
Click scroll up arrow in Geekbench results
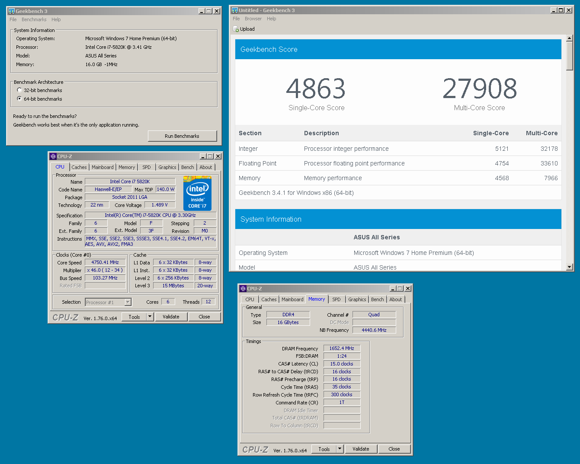[x=570, y=38]
